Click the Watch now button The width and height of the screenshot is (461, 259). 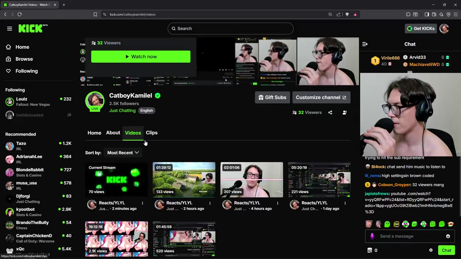[141, 56]
